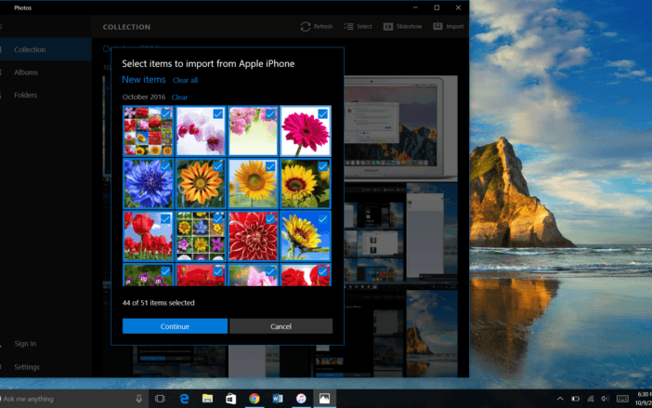The image size is (652, 408).
Task: Open the Albums section in sidebar
Action: point(26,72)
